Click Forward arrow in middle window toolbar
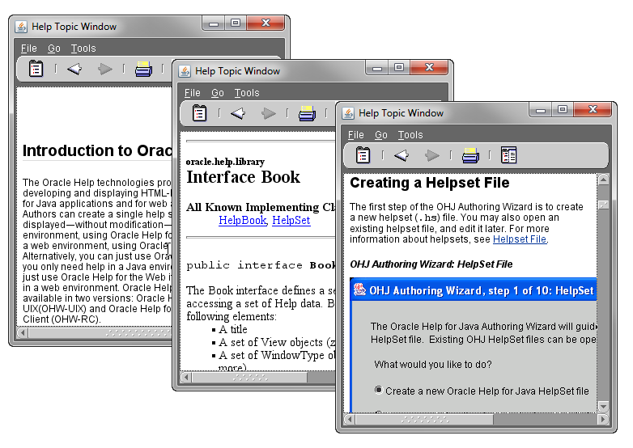 [269, 113]
